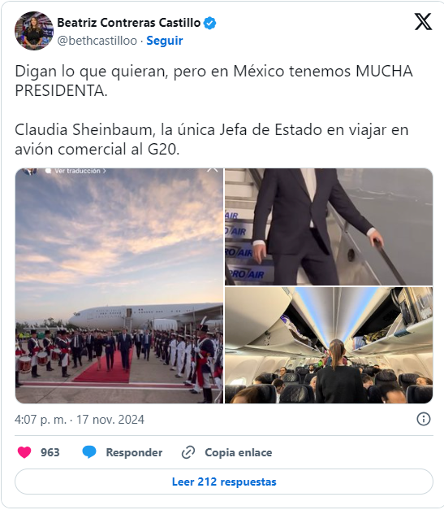Click the 963 likes count
Screen dimensions: 444x510
50,452
